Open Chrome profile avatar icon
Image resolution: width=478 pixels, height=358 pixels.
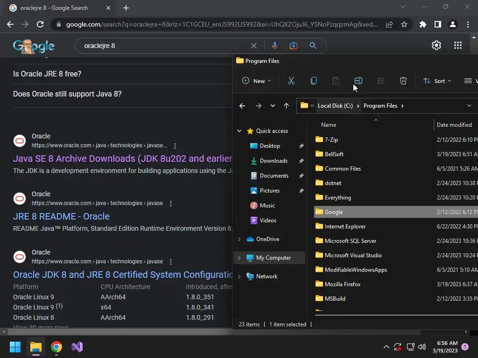pos(453,24)
